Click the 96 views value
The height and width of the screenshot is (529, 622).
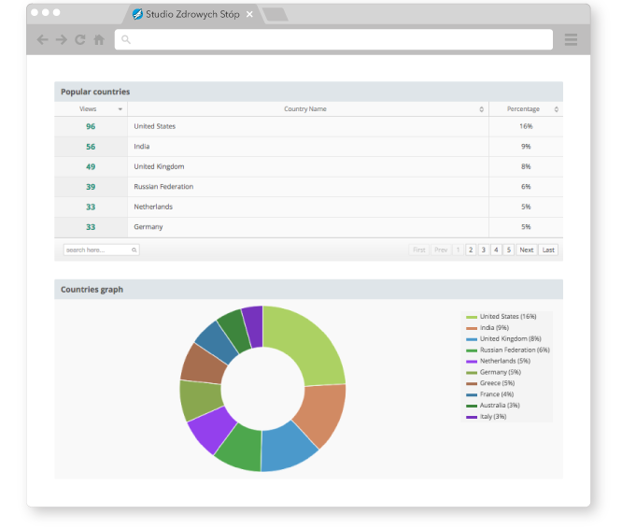[91, 126]
